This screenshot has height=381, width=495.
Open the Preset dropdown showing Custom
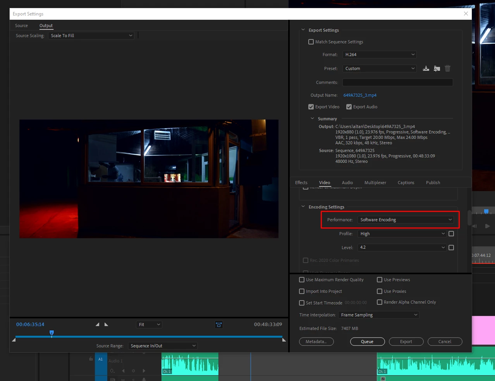[x=380, y=68]
